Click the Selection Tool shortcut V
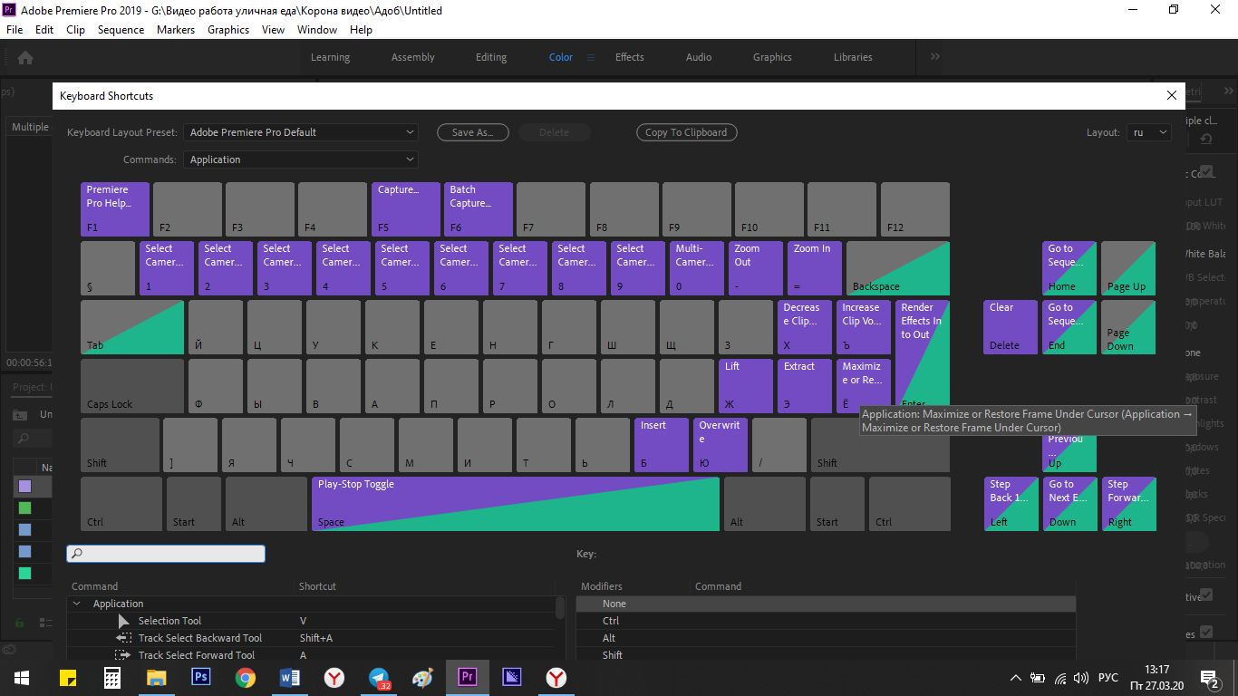1238x696 pixels. tap(304, 621)
